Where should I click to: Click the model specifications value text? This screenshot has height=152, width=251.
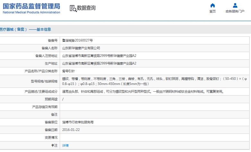[x=154, y=81]
